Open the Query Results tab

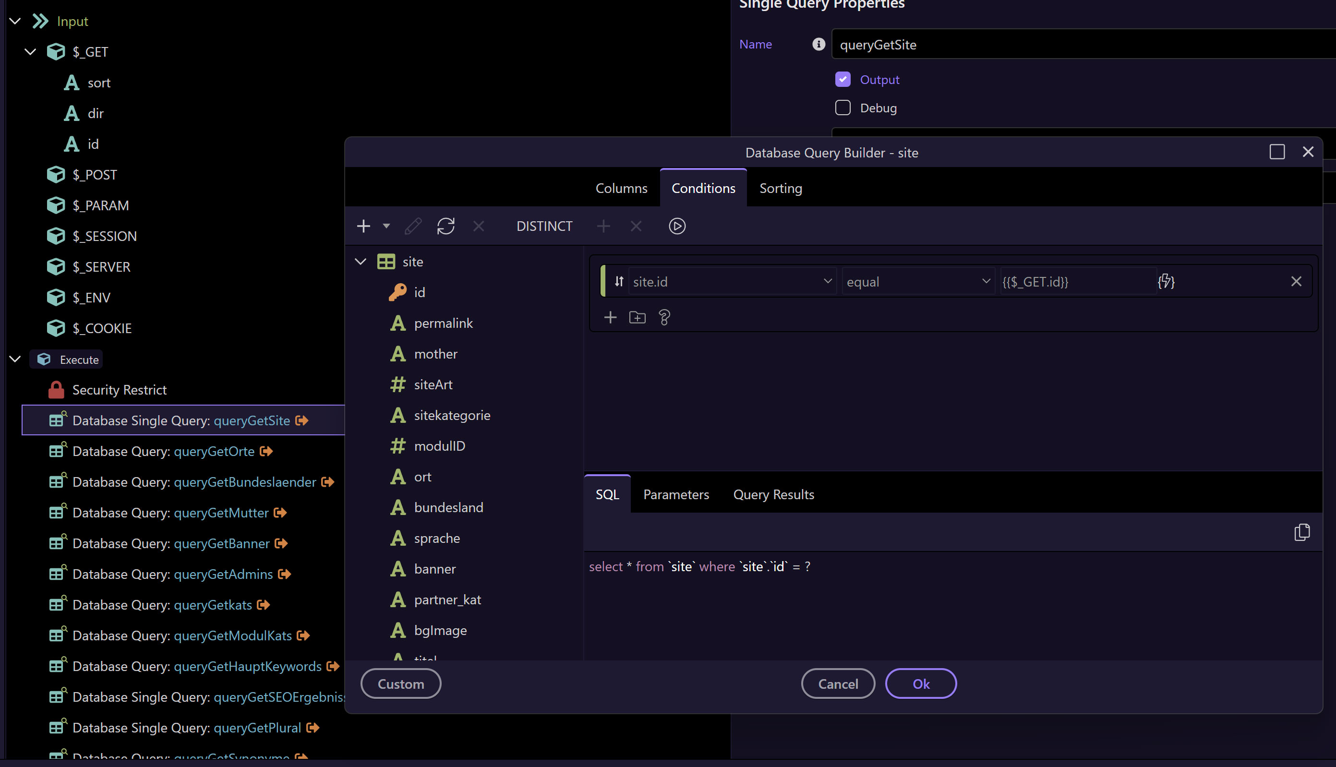click(773, 495)
